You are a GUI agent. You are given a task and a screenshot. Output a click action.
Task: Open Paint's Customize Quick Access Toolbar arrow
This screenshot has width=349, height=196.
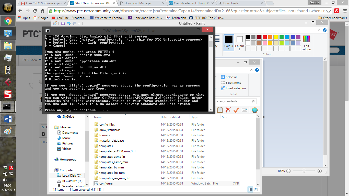point(79,24)
